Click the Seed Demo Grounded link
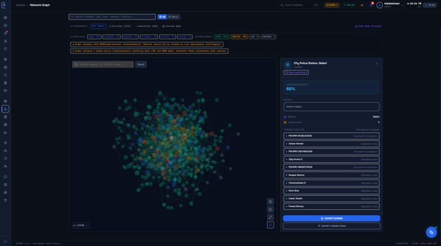The height and width of the screenshot is (246, 441). tap(368, 26)
